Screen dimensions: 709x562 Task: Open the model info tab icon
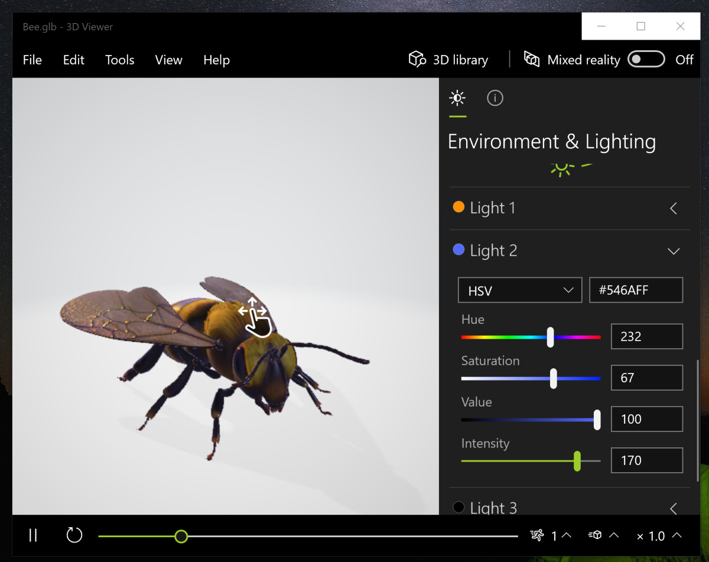pos(495,98)
